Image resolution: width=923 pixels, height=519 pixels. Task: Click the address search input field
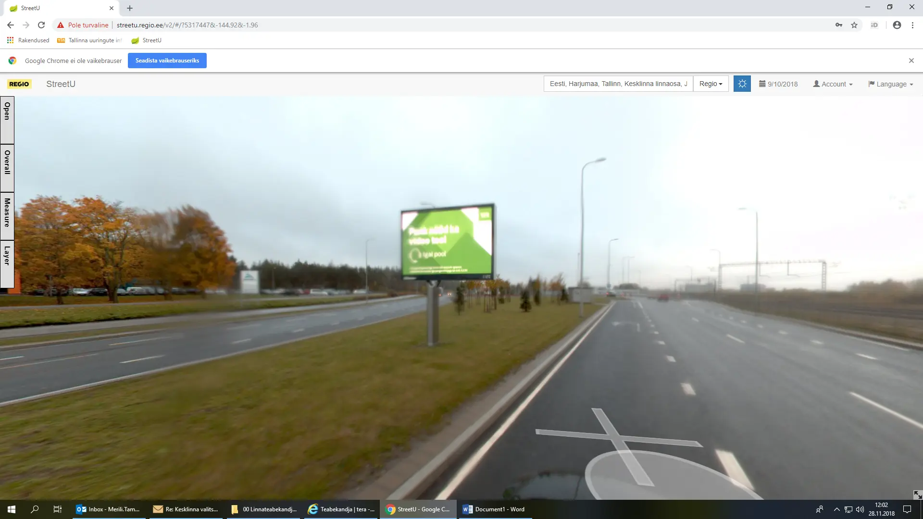tap(618, 84)
